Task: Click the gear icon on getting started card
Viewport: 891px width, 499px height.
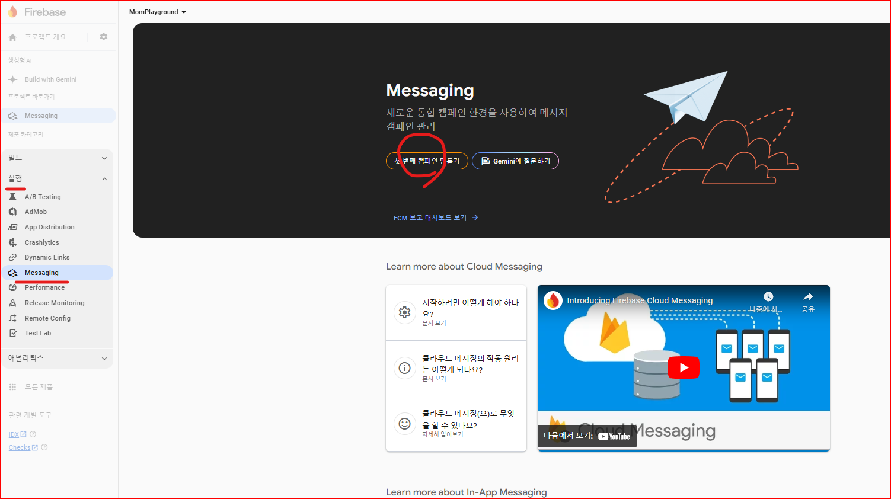Action: (x=405, y=312)
